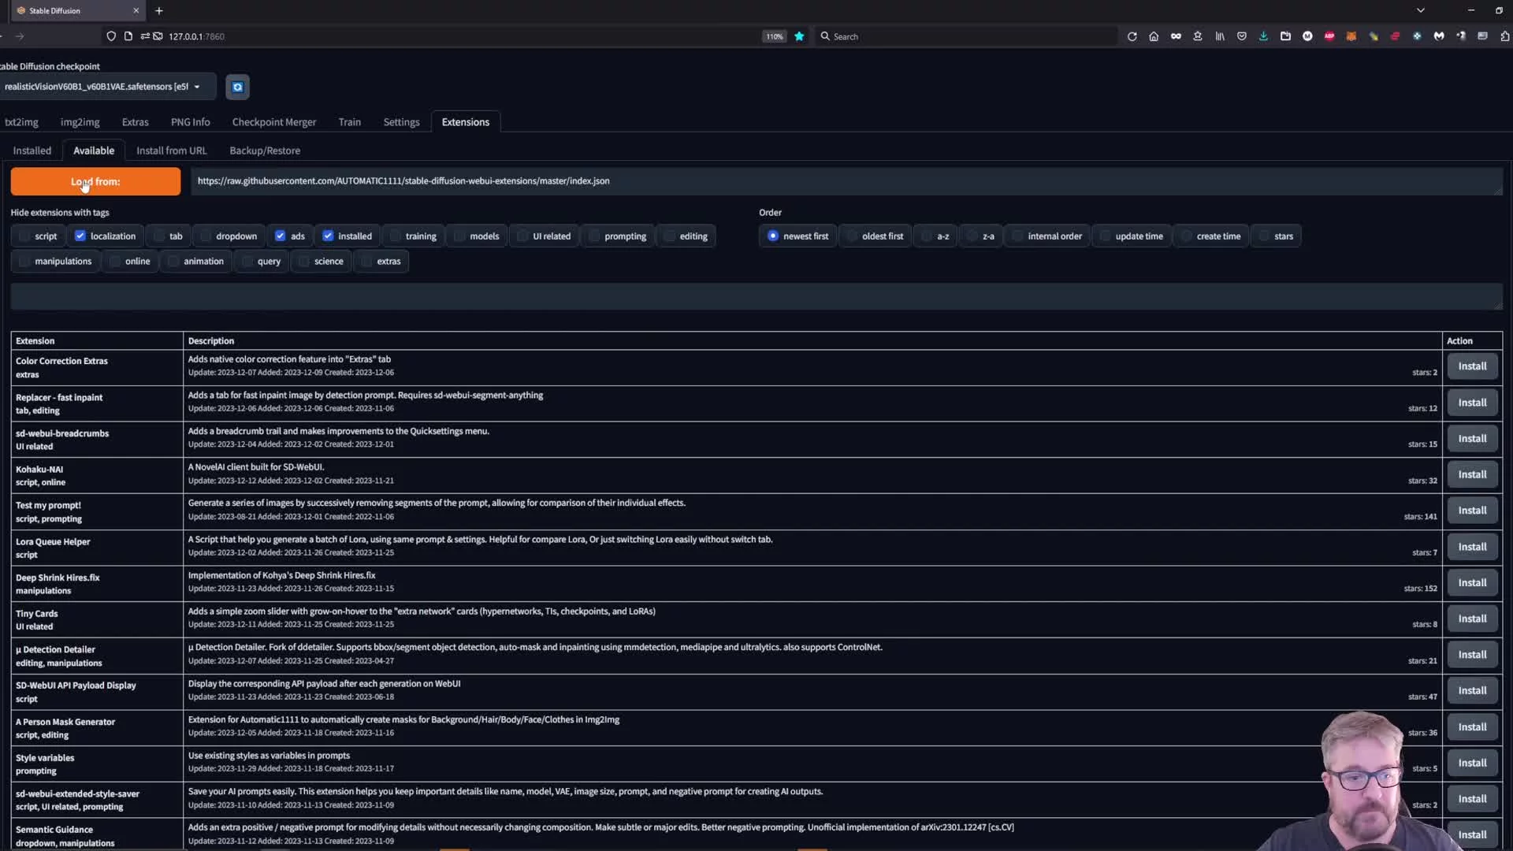Click the browser Search field
Screen dimensions: 1513x851
(966, 36)
